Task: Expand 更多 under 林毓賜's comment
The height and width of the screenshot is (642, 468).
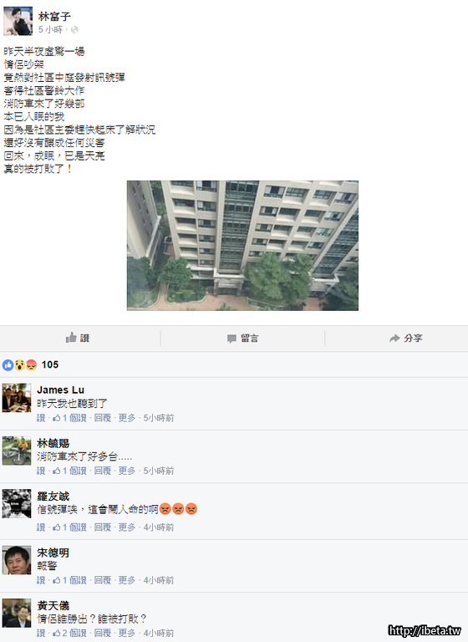Action: [126, 471]
